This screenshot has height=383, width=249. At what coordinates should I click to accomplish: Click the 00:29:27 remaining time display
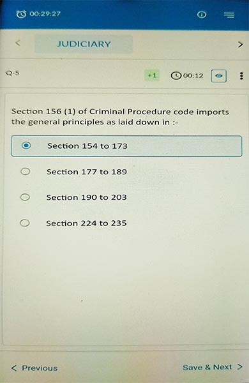[x=45, y=14]
